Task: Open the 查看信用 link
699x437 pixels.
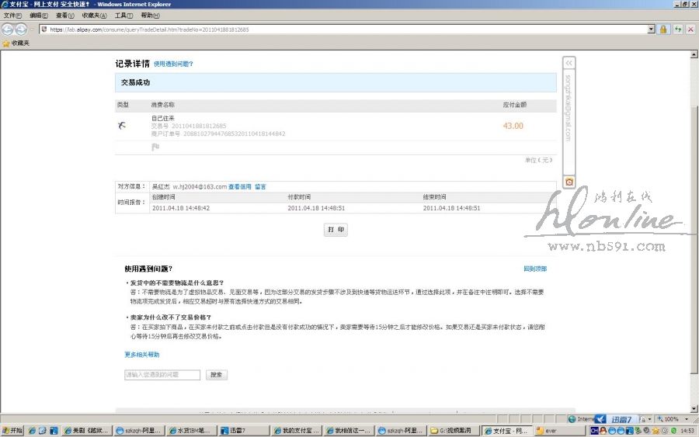Action: tap(239, 187)
